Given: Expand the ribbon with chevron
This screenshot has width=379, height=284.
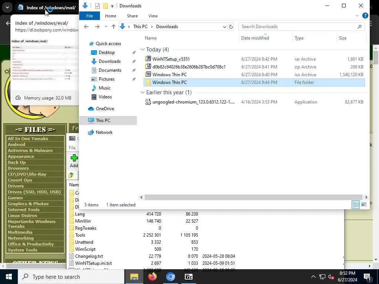Looking at the screenshot, I should pos(357,16).
